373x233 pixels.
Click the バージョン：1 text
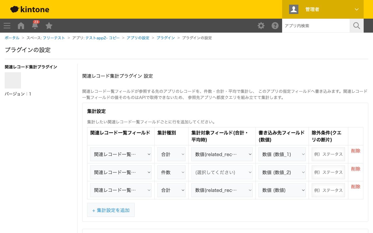[18, 94]
